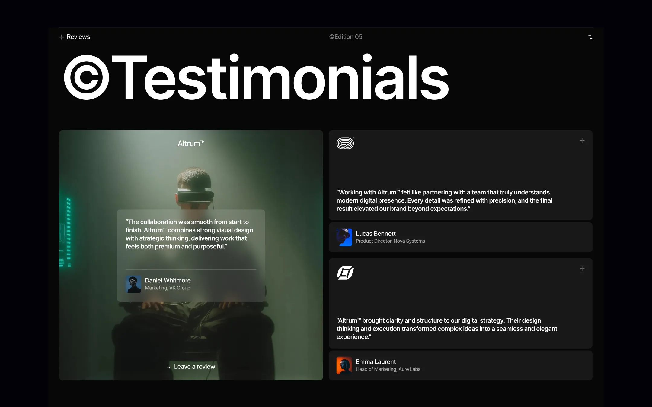The height and width of the screenshot is (407, 652).
Task: Expand the first testimonial with its plus icon
Action: click(x=582, y=140)
